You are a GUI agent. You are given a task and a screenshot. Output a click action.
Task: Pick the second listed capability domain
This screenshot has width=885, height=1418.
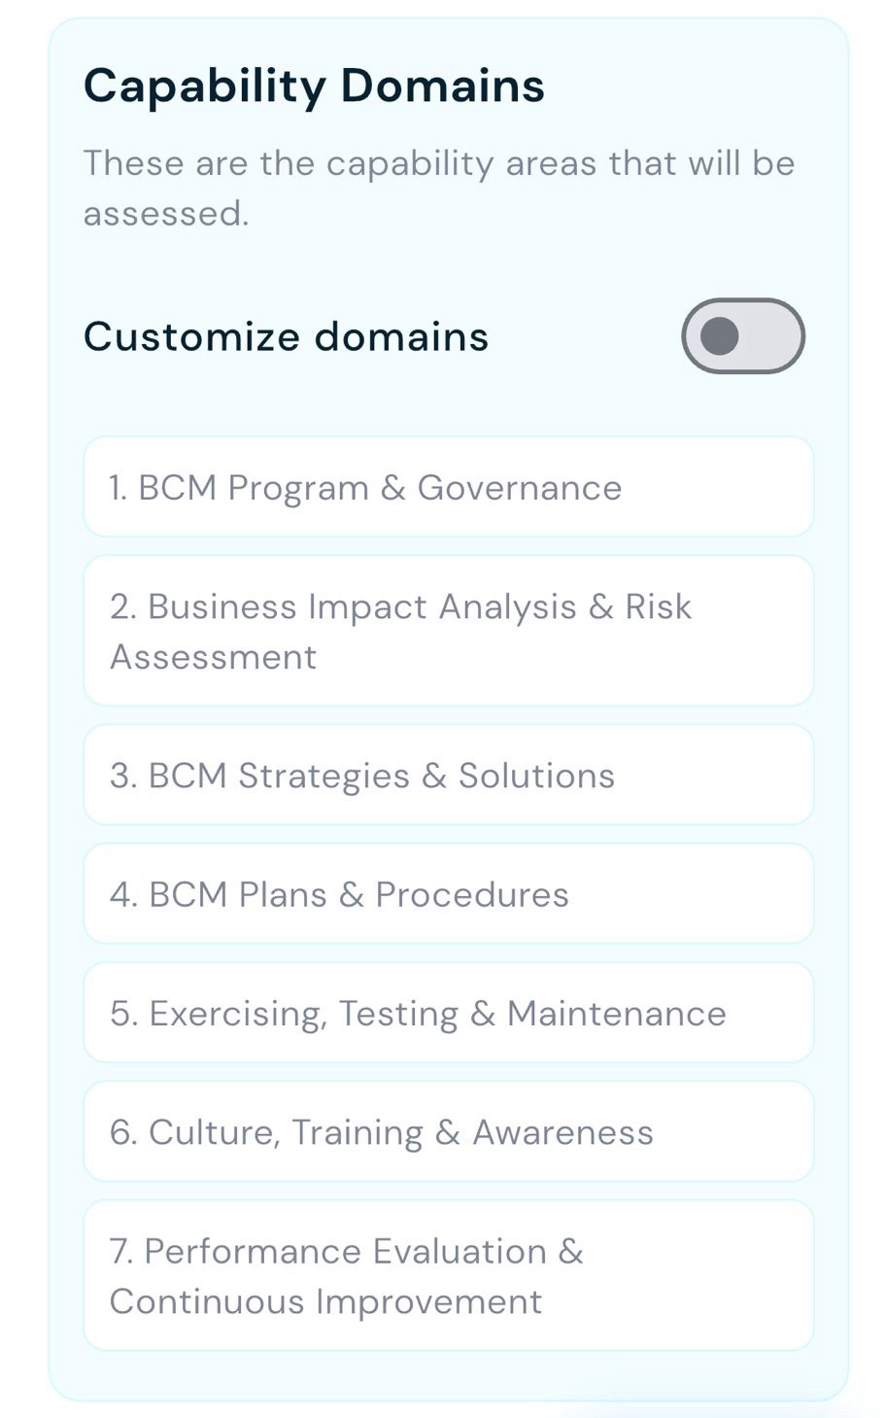pos(448,631)
